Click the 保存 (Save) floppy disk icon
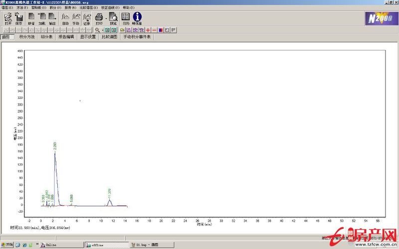Screen dimensions: 399x249 tap(19, 18)
